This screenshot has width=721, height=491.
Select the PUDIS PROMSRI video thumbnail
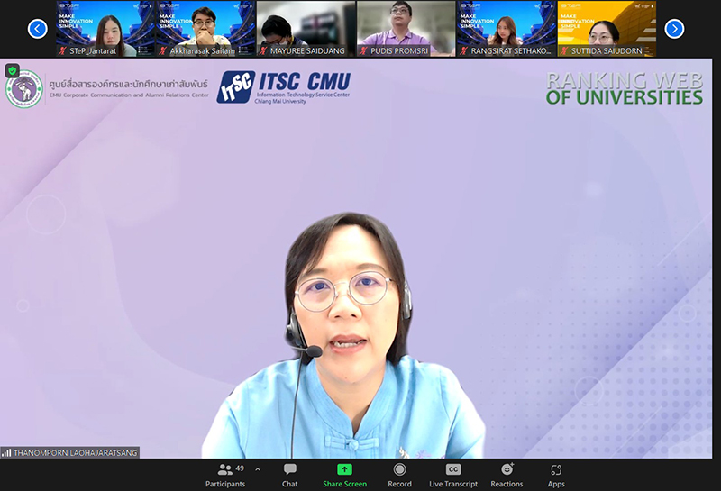(x=406, y=29)
